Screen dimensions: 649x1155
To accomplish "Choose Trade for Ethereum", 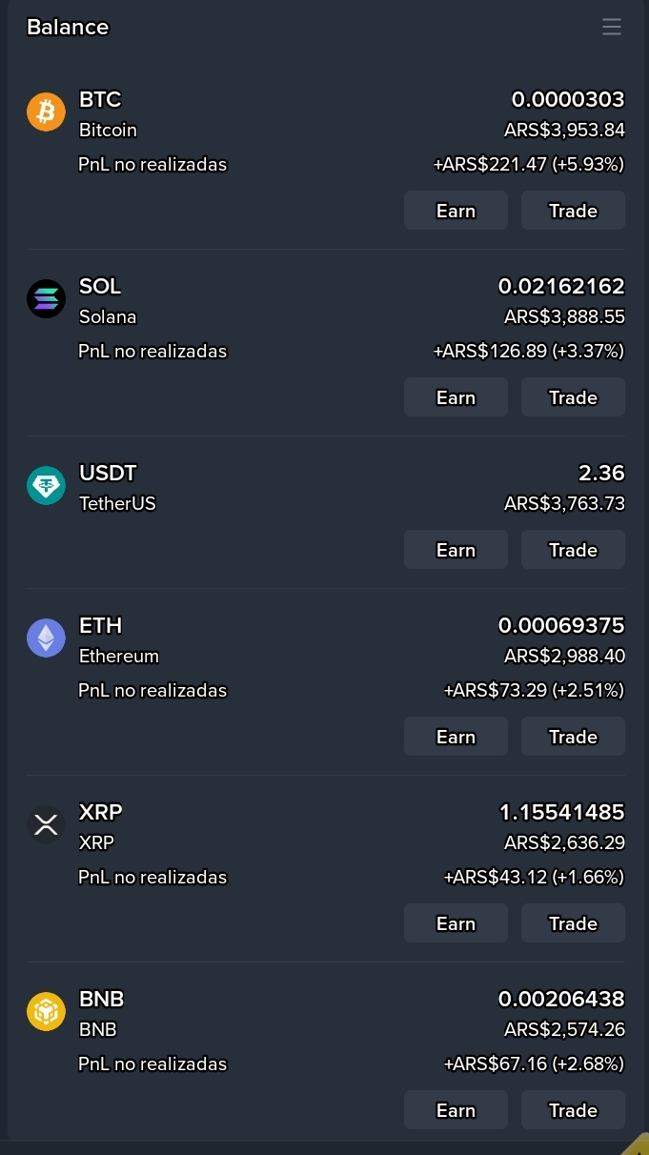I will pos(573,737).
